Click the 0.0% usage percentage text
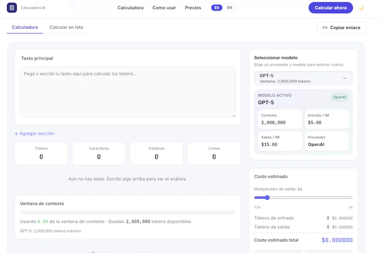This screenshot has height=253, width=381. tap(43, 222)
